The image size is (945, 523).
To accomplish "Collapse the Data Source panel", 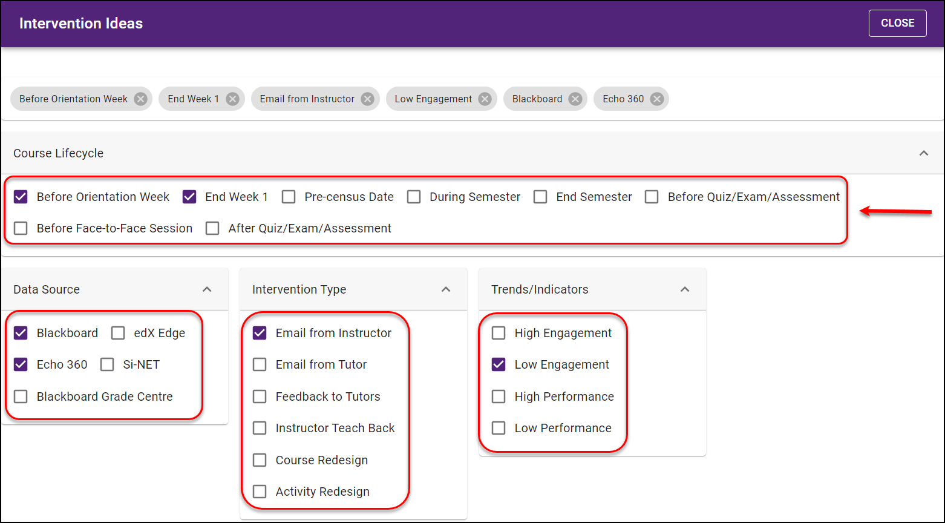I will point(207,289).
